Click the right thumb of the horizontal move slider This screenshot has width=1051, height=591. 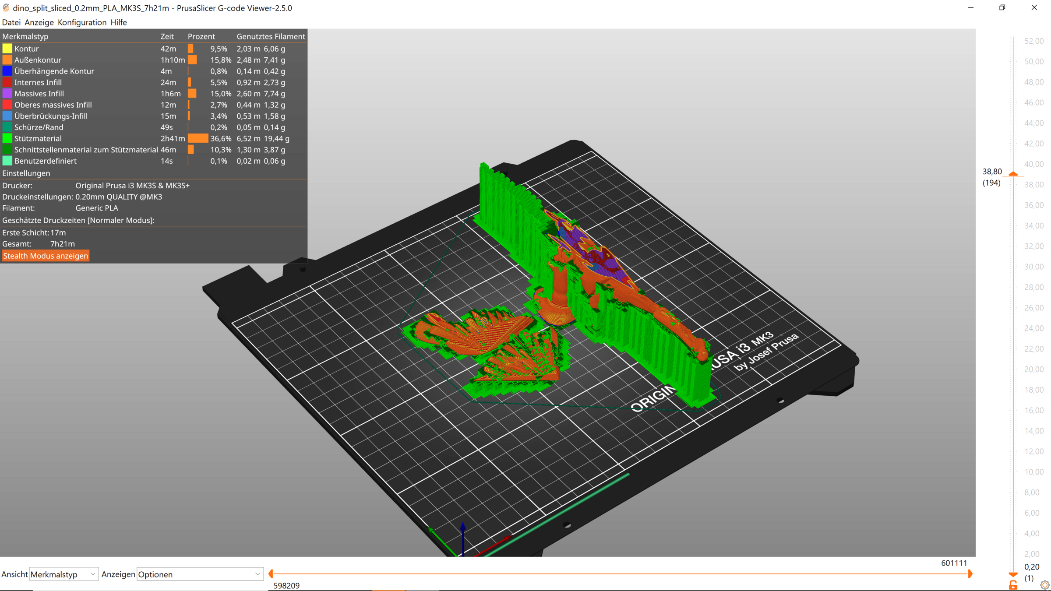(x=970, y=573)
